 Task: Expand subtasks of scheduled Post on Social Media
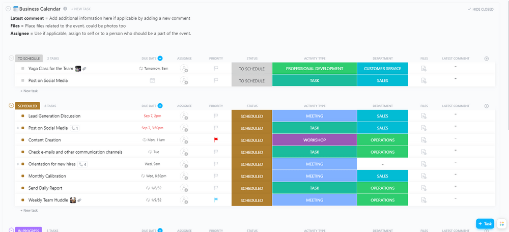pyautogui.click(x=18, y=128)
